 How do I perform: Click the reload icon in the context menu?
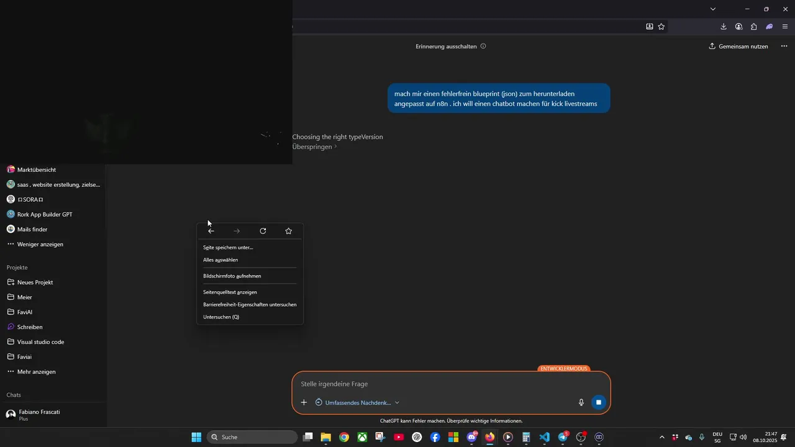[x=263, y=231]
